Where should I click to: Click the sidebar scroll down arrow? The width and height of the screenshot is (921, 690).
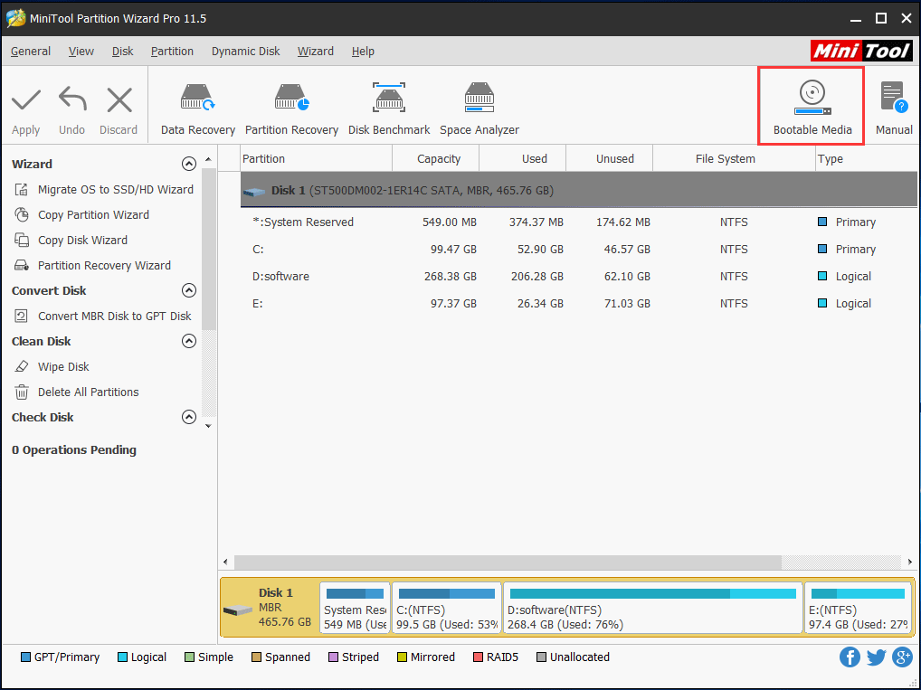[208, 426]
